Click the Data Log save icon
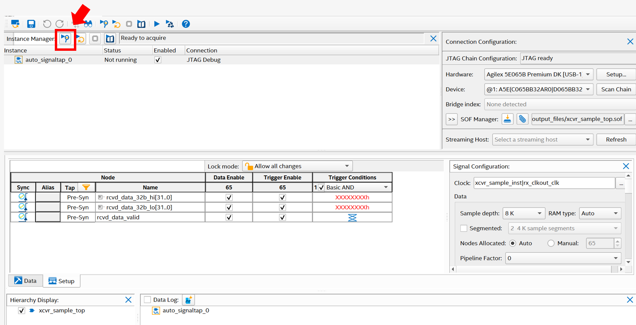The width and height of the screenshot is (636, 325). click(188, 300)
